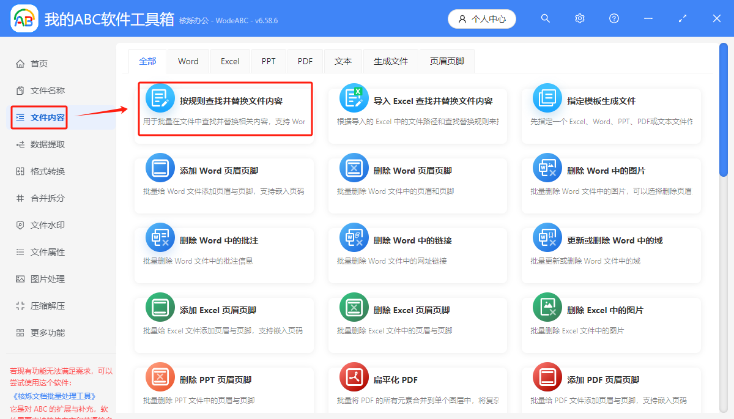
Task: Open the 指定模板生成文件 tool icon
Action: (x=547, y=98)
